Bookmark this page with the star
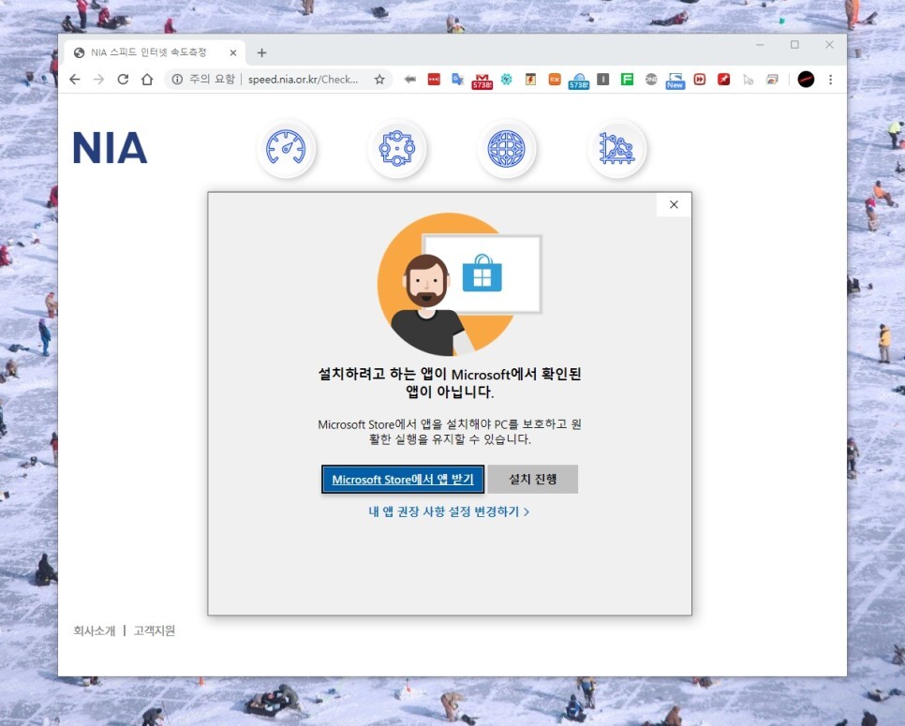 [379, 80]
